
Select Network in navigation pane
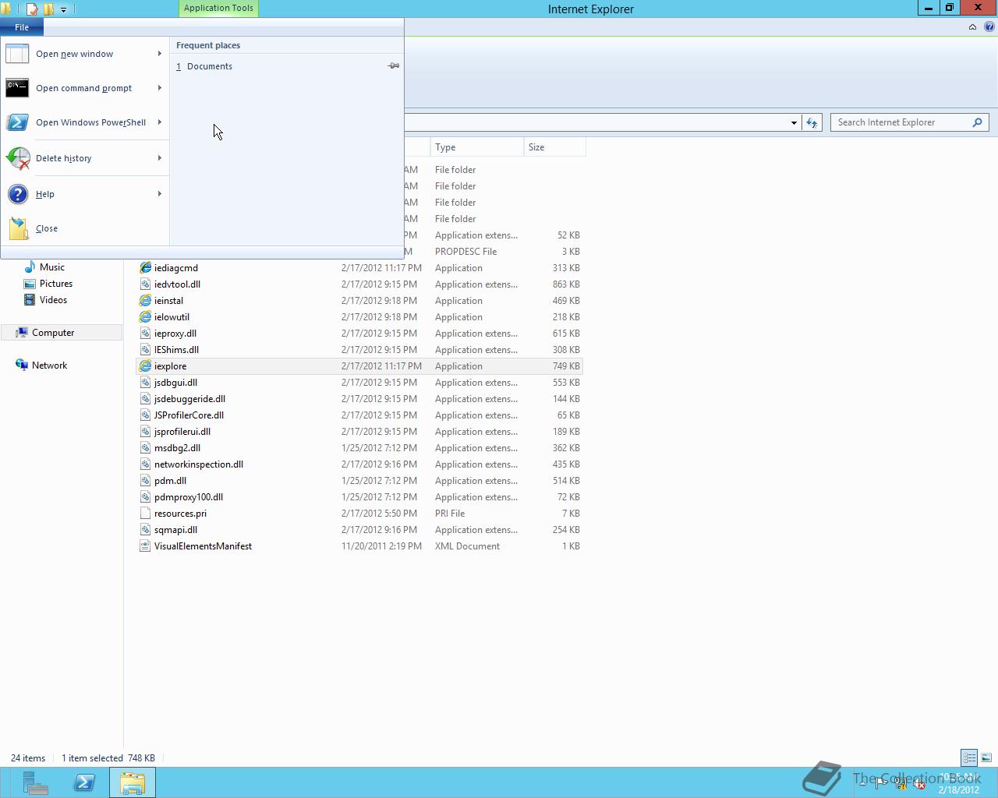click(49, 365)
